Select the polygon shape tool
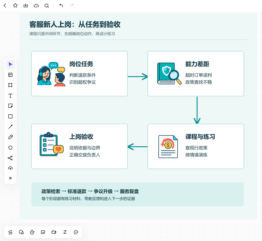This screenshot has width=262, height=241. point(10,148)
